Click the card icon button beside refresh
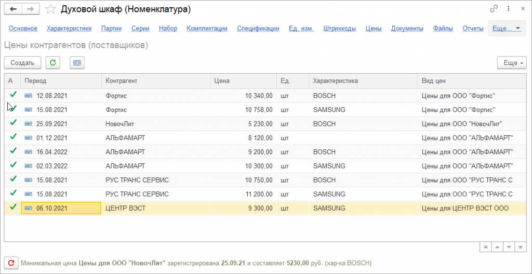The image size is (532, 274). [x=77, y=63]
